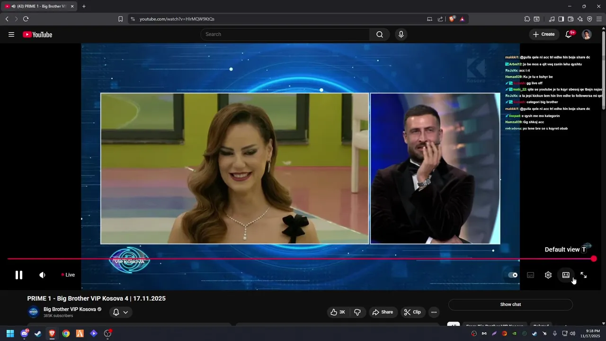Open Brave playlist music note icon
This screenshot has width=606, height=341.
click(x=552, y=19)
